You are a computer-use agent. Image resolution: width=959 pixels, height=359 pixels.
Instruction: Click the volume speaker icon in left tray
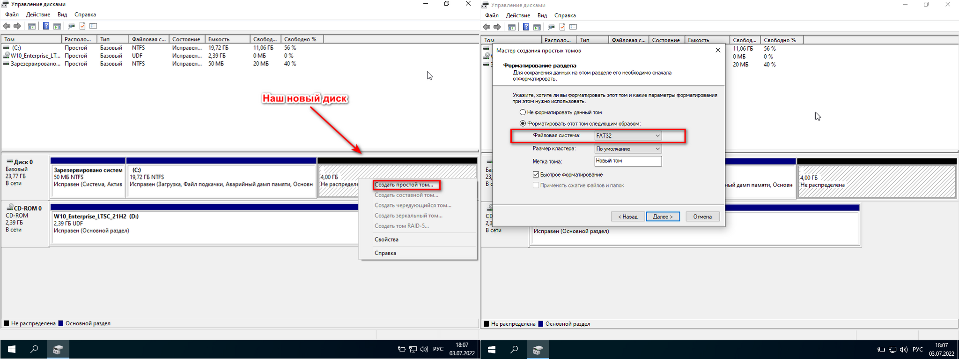(x=424, y=349)
